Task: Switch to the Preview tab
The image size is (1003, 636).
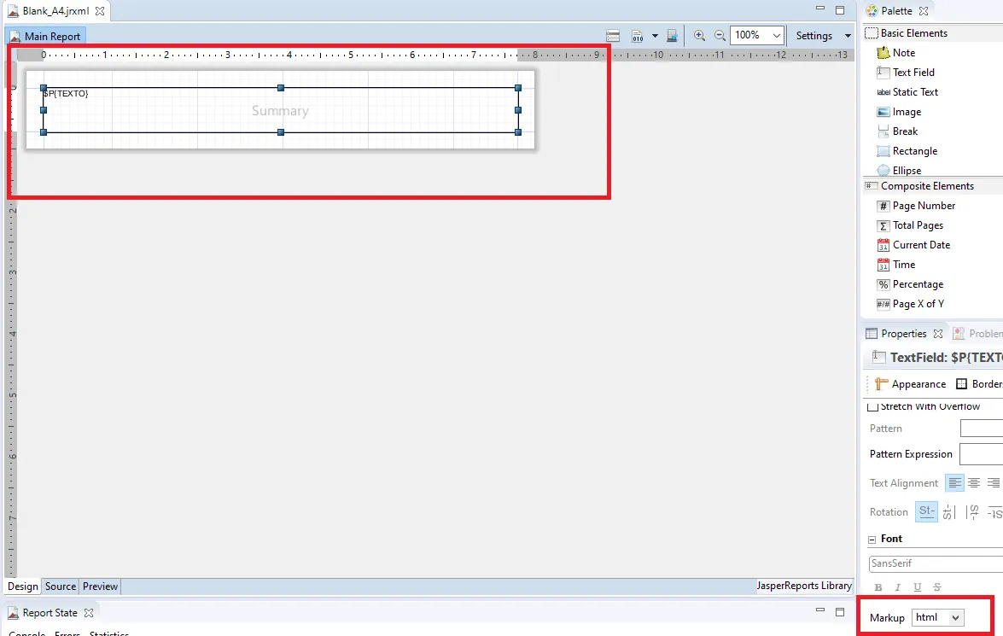Action: (x=101, y=586)
